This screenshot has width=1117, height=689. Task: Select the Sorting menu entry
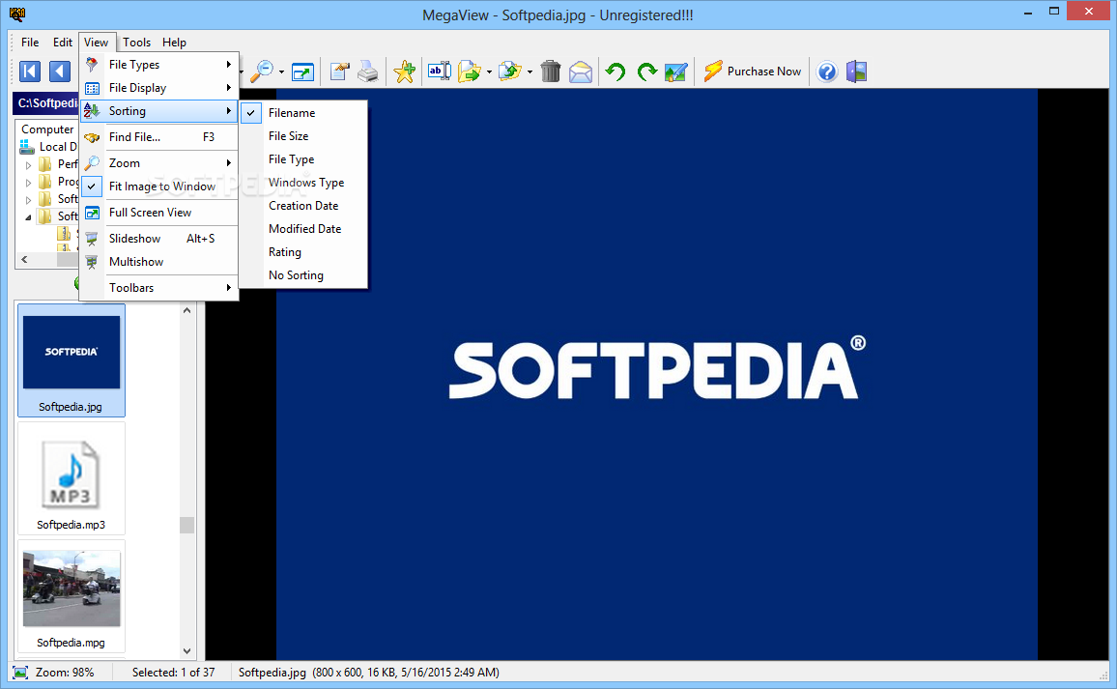click(x=158, y=111)
